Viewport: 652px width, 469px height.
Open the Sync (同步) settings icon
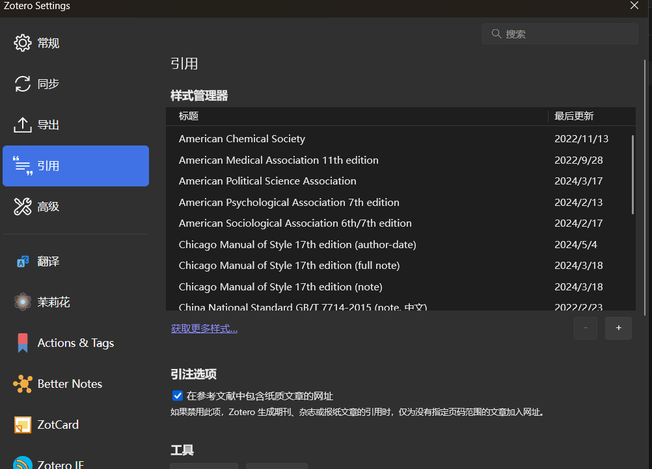pyautogui.click(x=23, y=84)
